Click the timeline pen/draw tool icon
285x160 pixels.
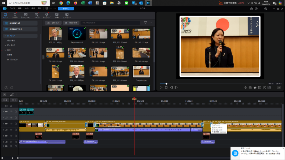point(12,95)
